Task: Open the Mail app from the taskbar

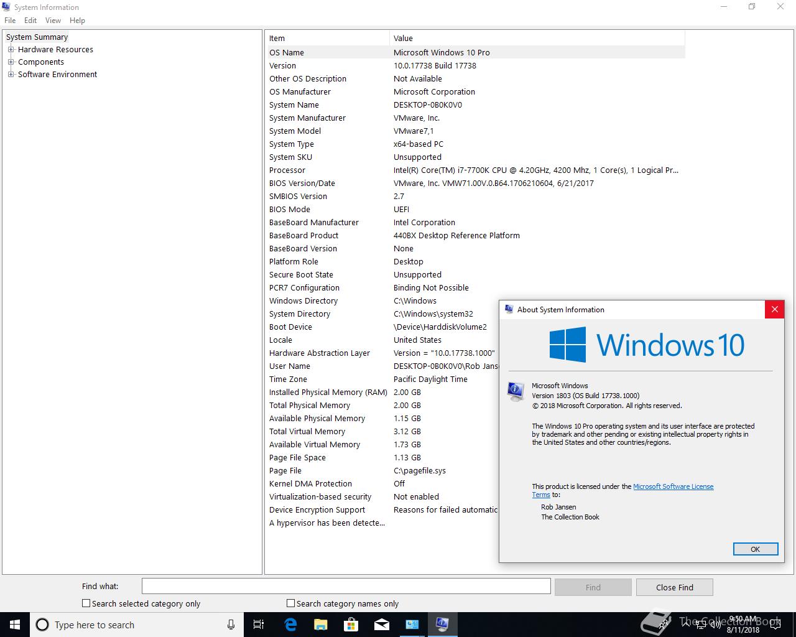Action: tap(382, 625)
